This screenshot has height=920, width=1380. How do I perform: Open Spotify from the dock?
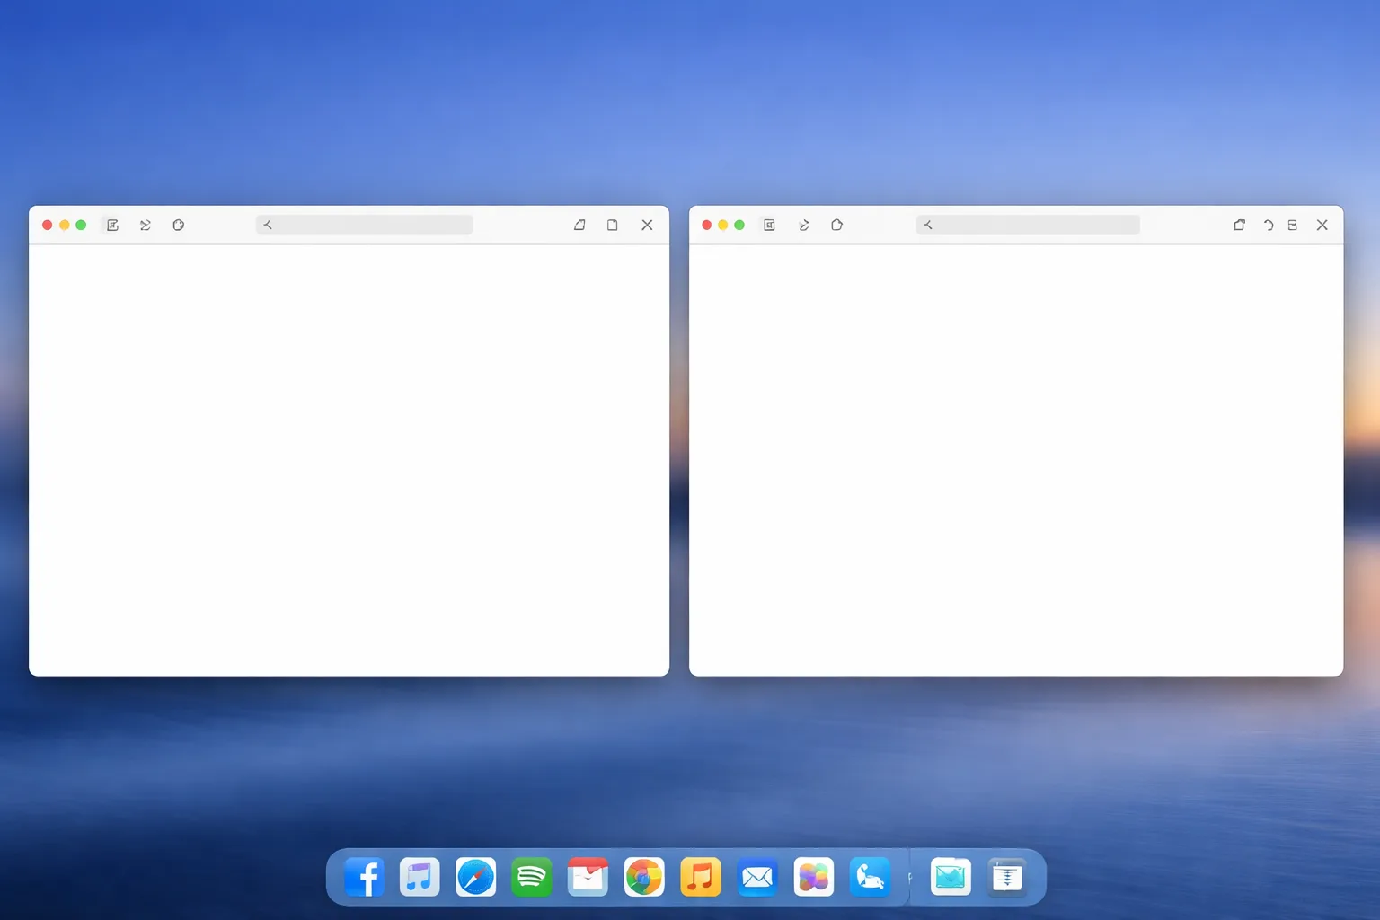[x=532, y=878]
